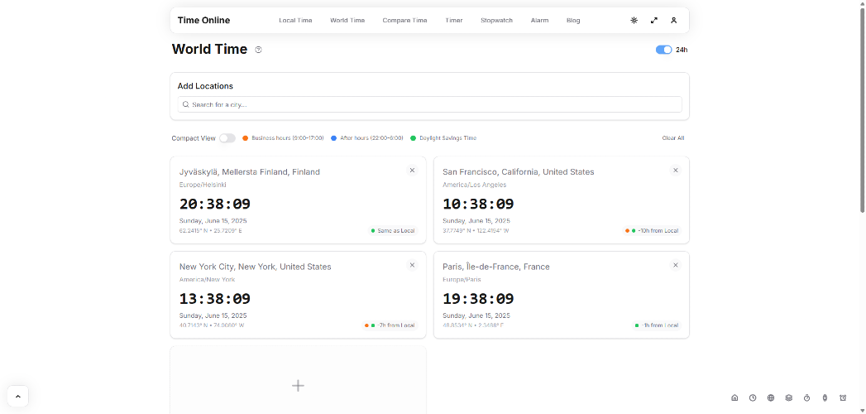
Task: Open the globe icon in bottom bar
Action: (771, 397)
